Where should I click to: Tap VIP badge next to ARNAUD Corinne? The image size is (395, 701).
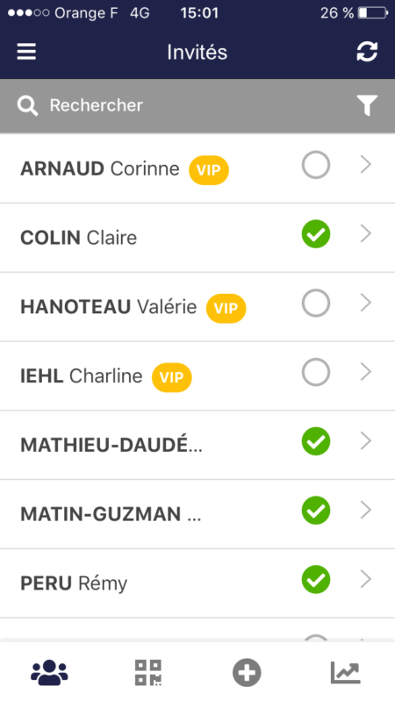coord(208,170)
